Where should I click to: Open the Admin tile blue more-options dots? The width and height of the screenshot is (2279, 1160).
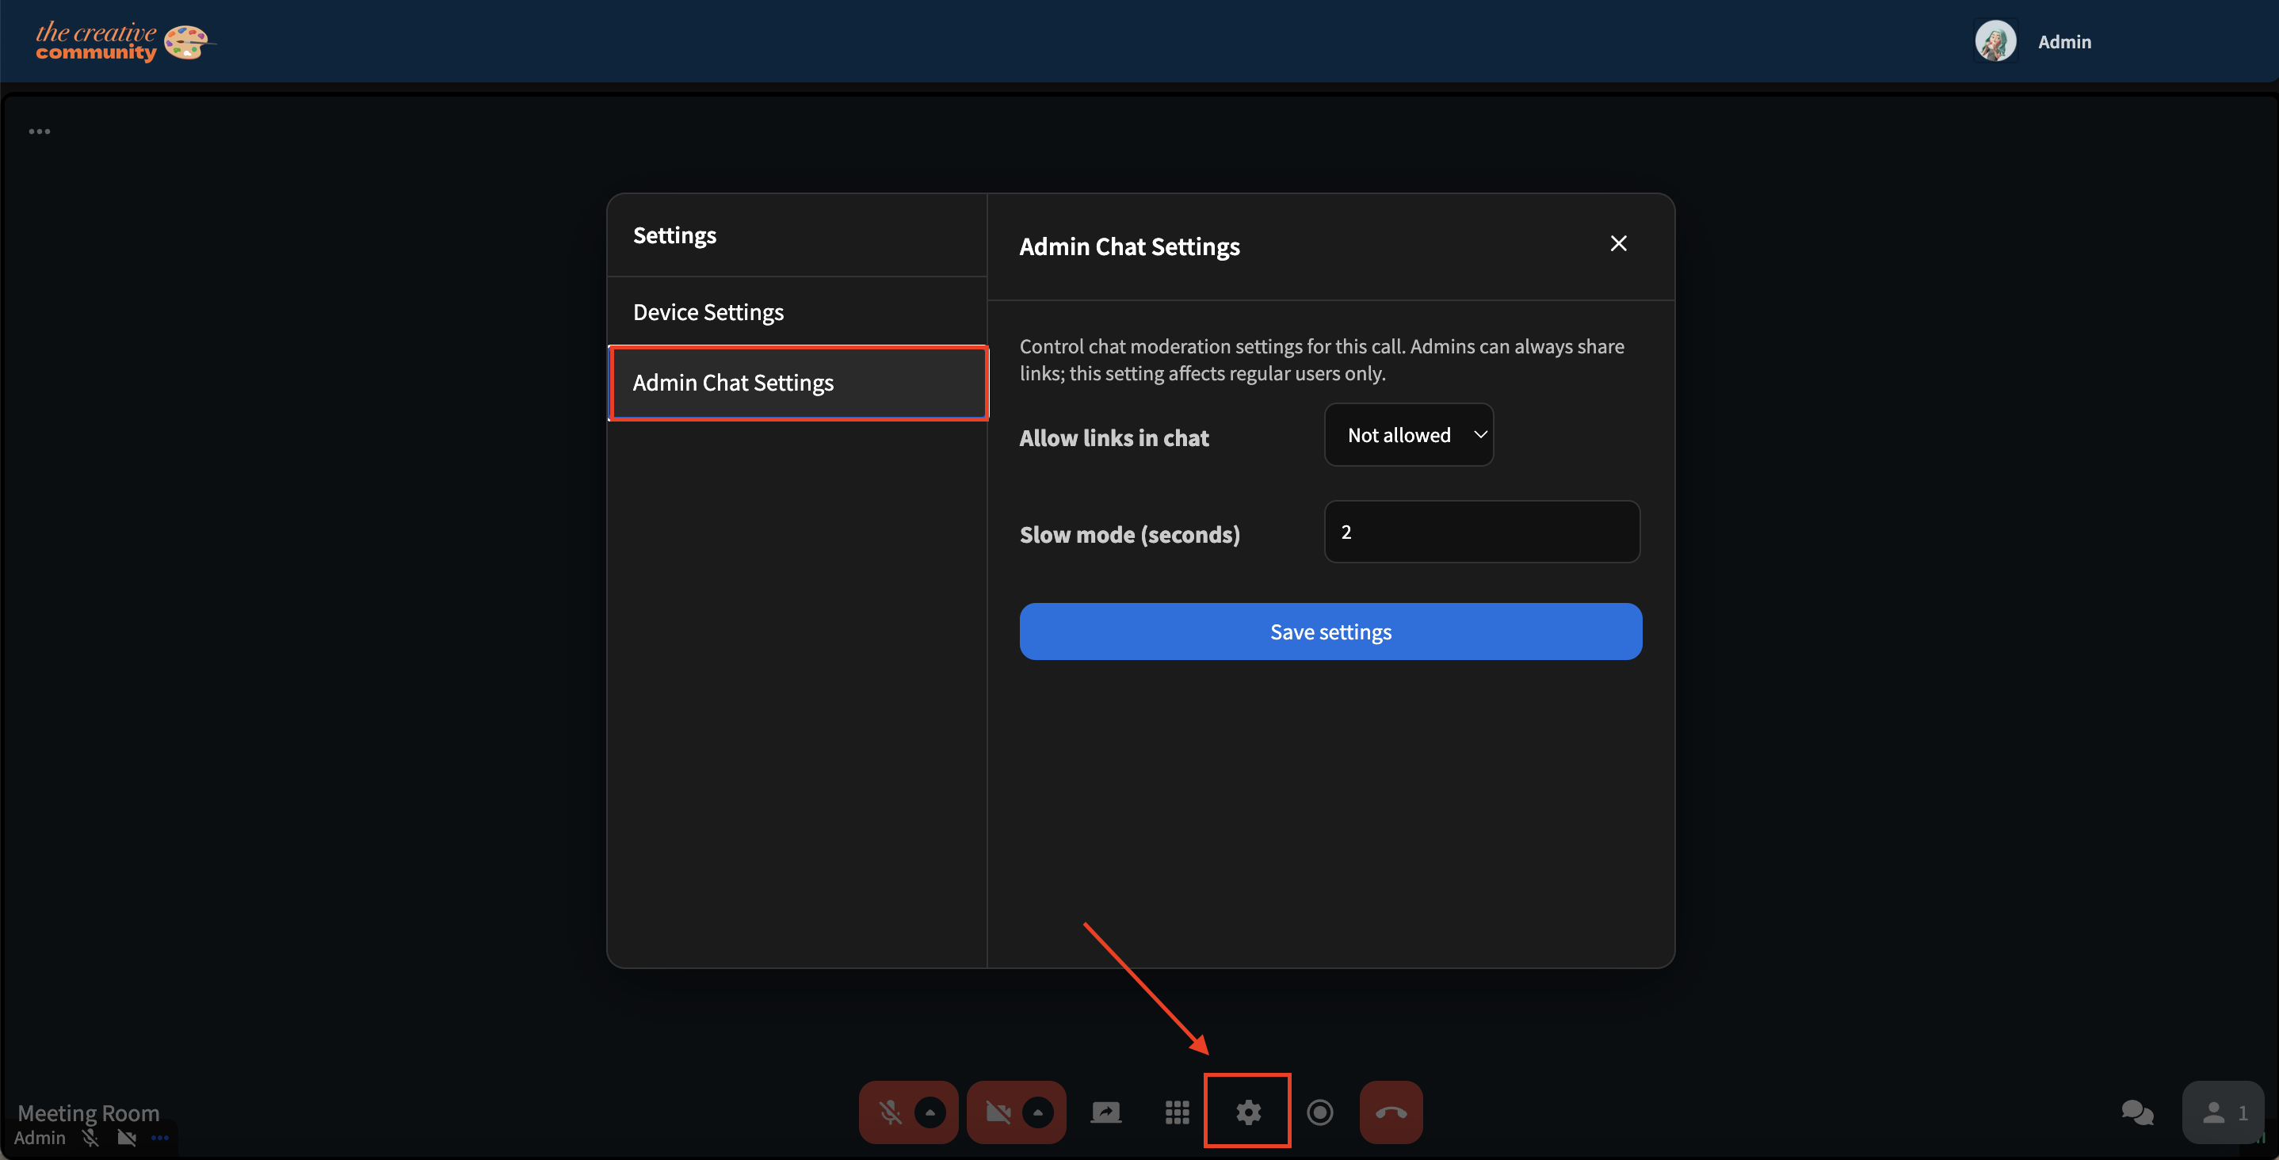point(160,1138)
